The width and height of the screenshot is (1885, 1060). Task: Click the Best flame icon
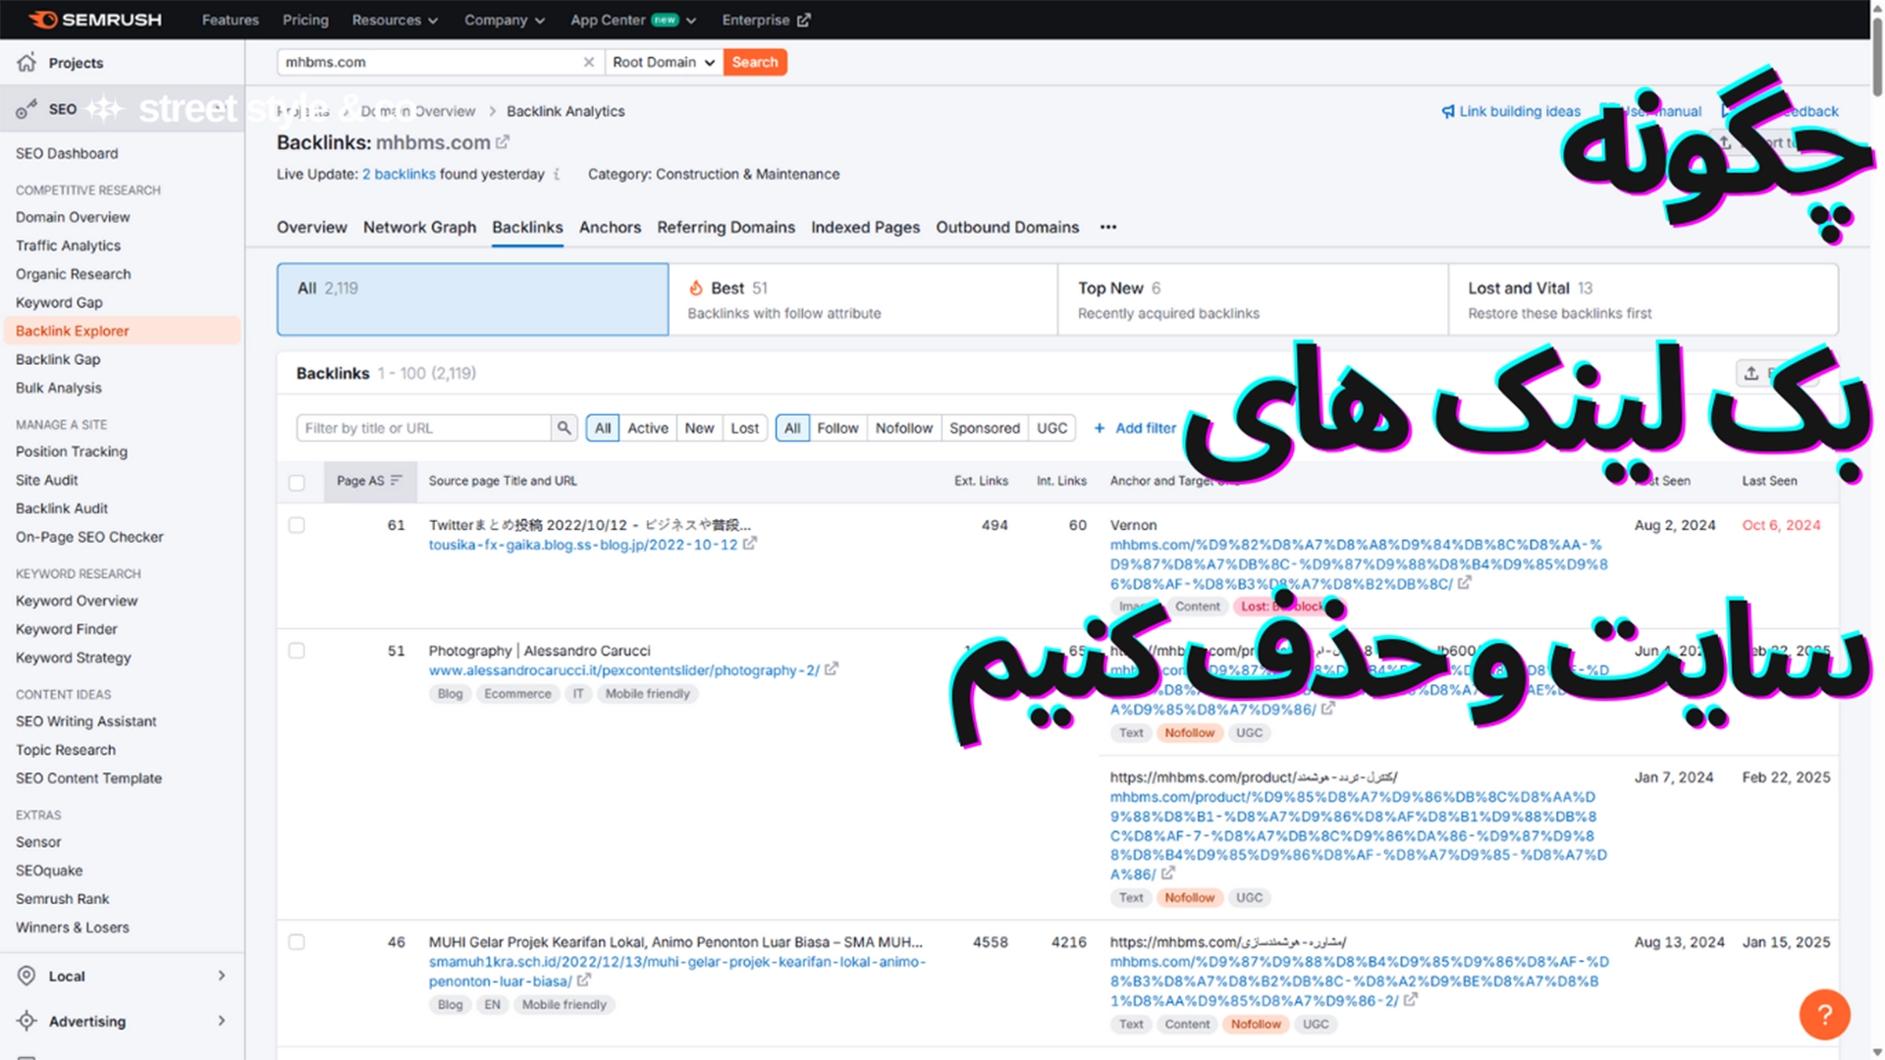tap(696, 288)
